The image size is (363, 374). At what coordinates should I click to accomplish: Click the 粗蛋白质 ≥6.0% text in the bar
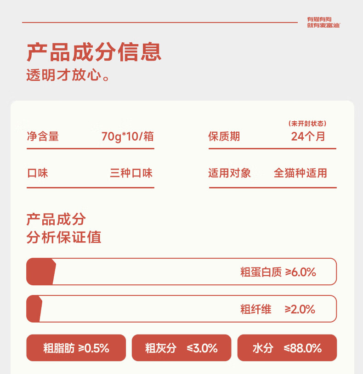(x=278, y=272)
